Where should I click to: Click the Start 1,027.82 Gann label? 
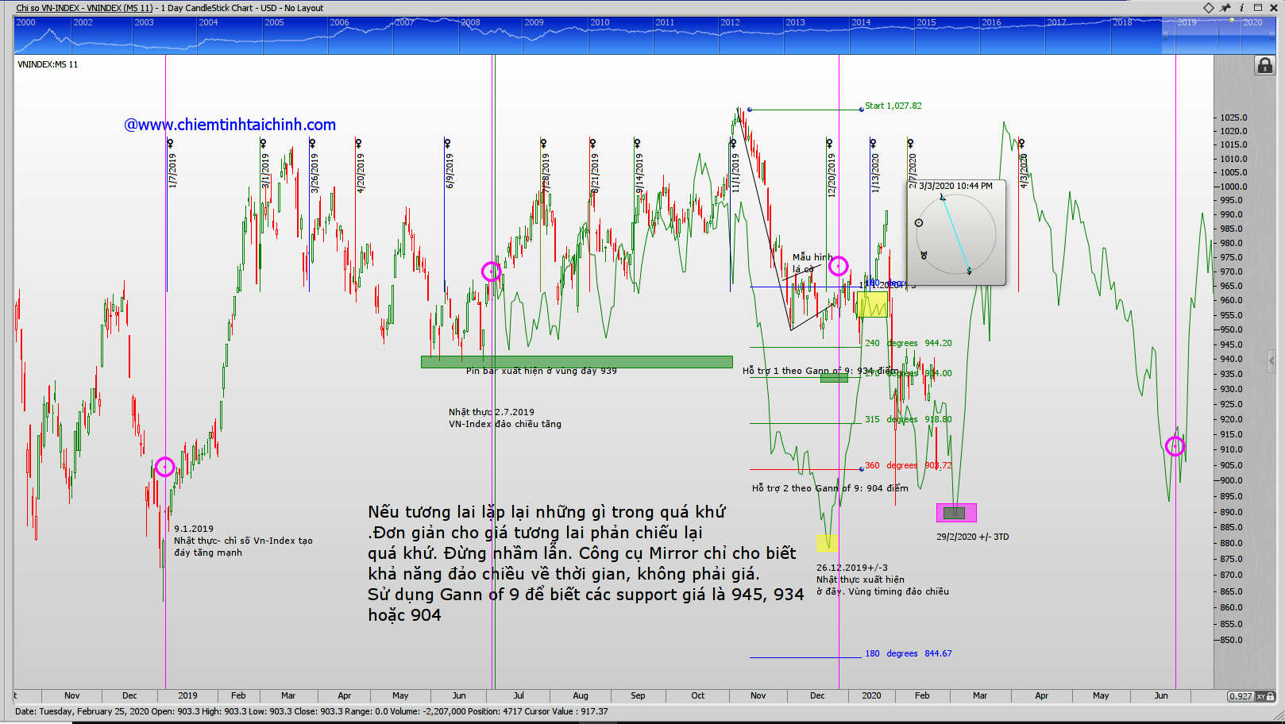[893, 106]
